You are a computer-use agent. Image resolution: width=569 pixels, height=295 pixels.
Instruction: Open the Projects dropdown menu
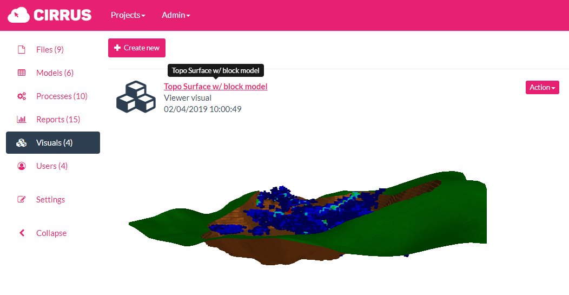(128, 15)
